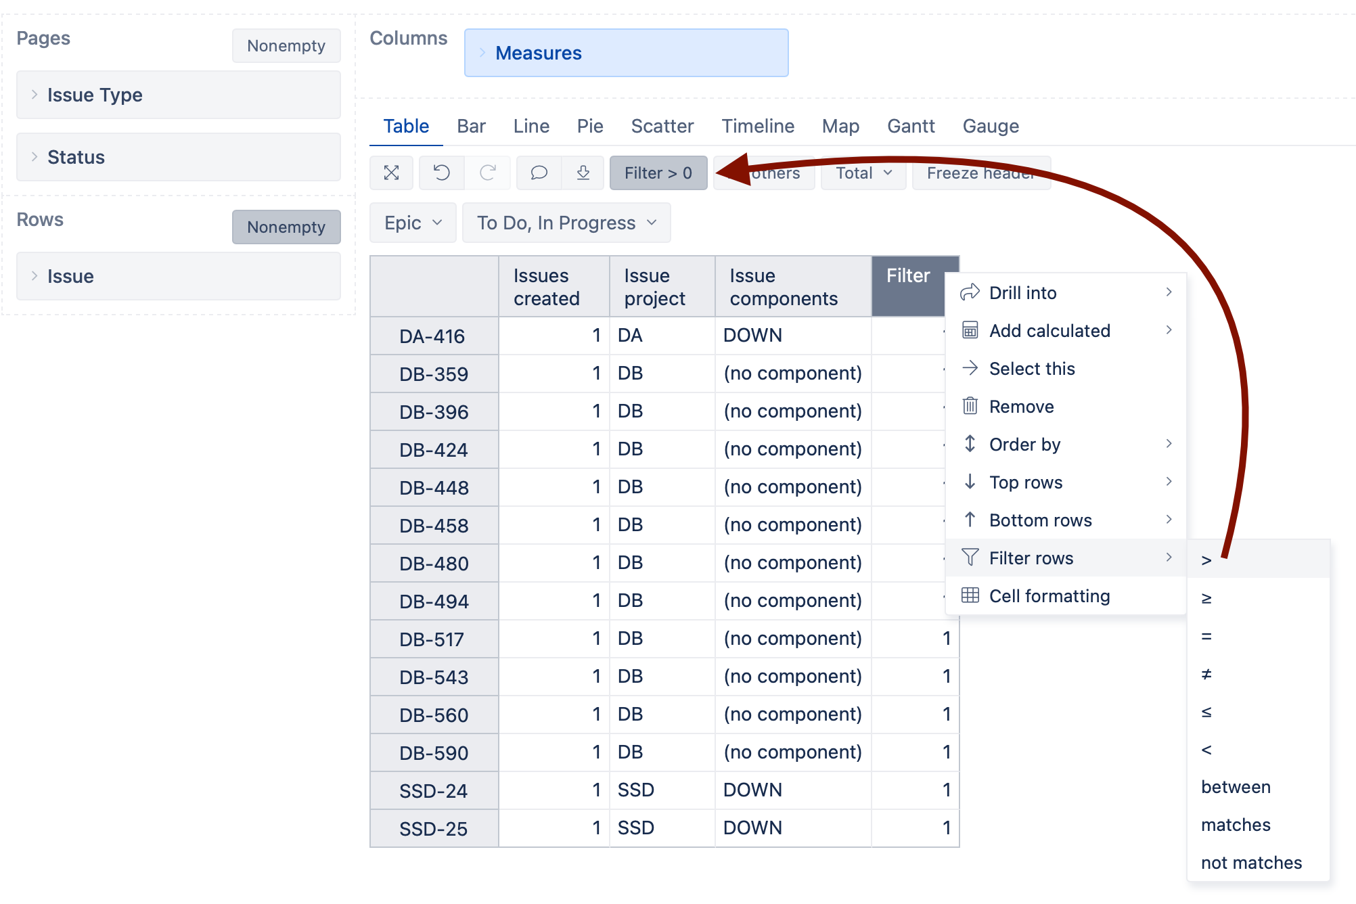Expand the Status dimension chevron

point(34,157)
